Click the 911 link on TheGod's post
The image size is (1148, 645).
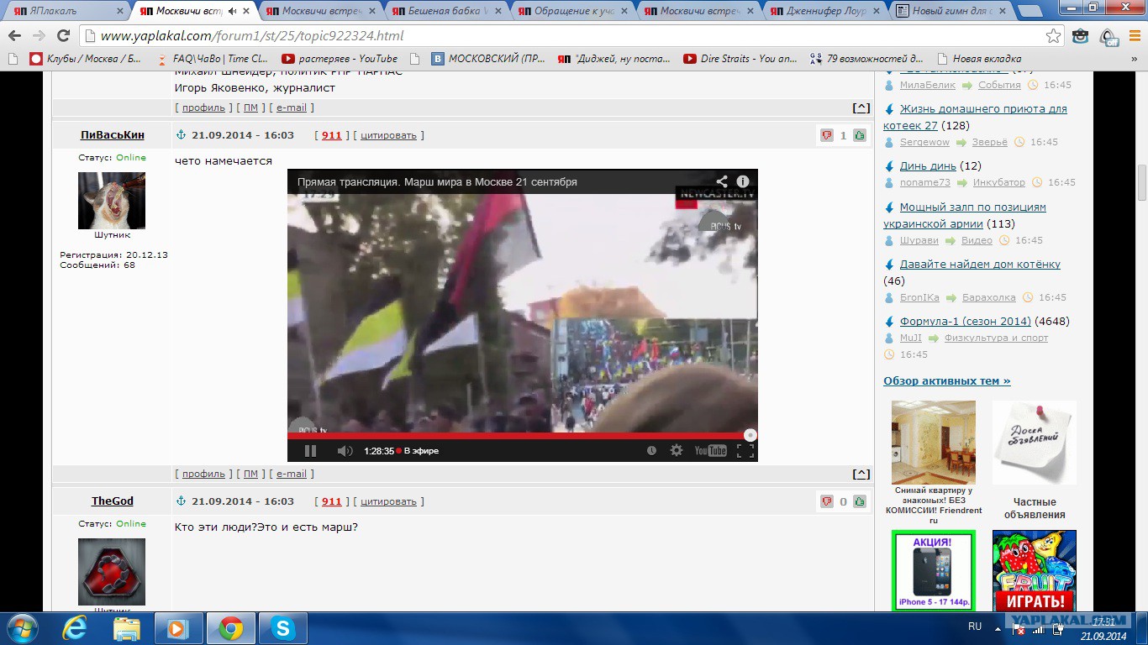[x=332, y=501]
